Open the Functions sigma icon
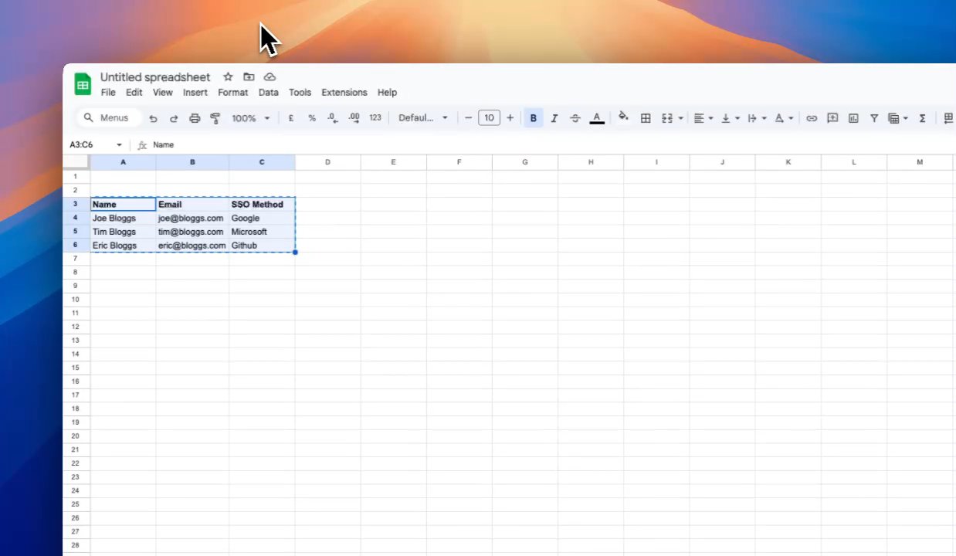956x556 pixels. [922, 118]
